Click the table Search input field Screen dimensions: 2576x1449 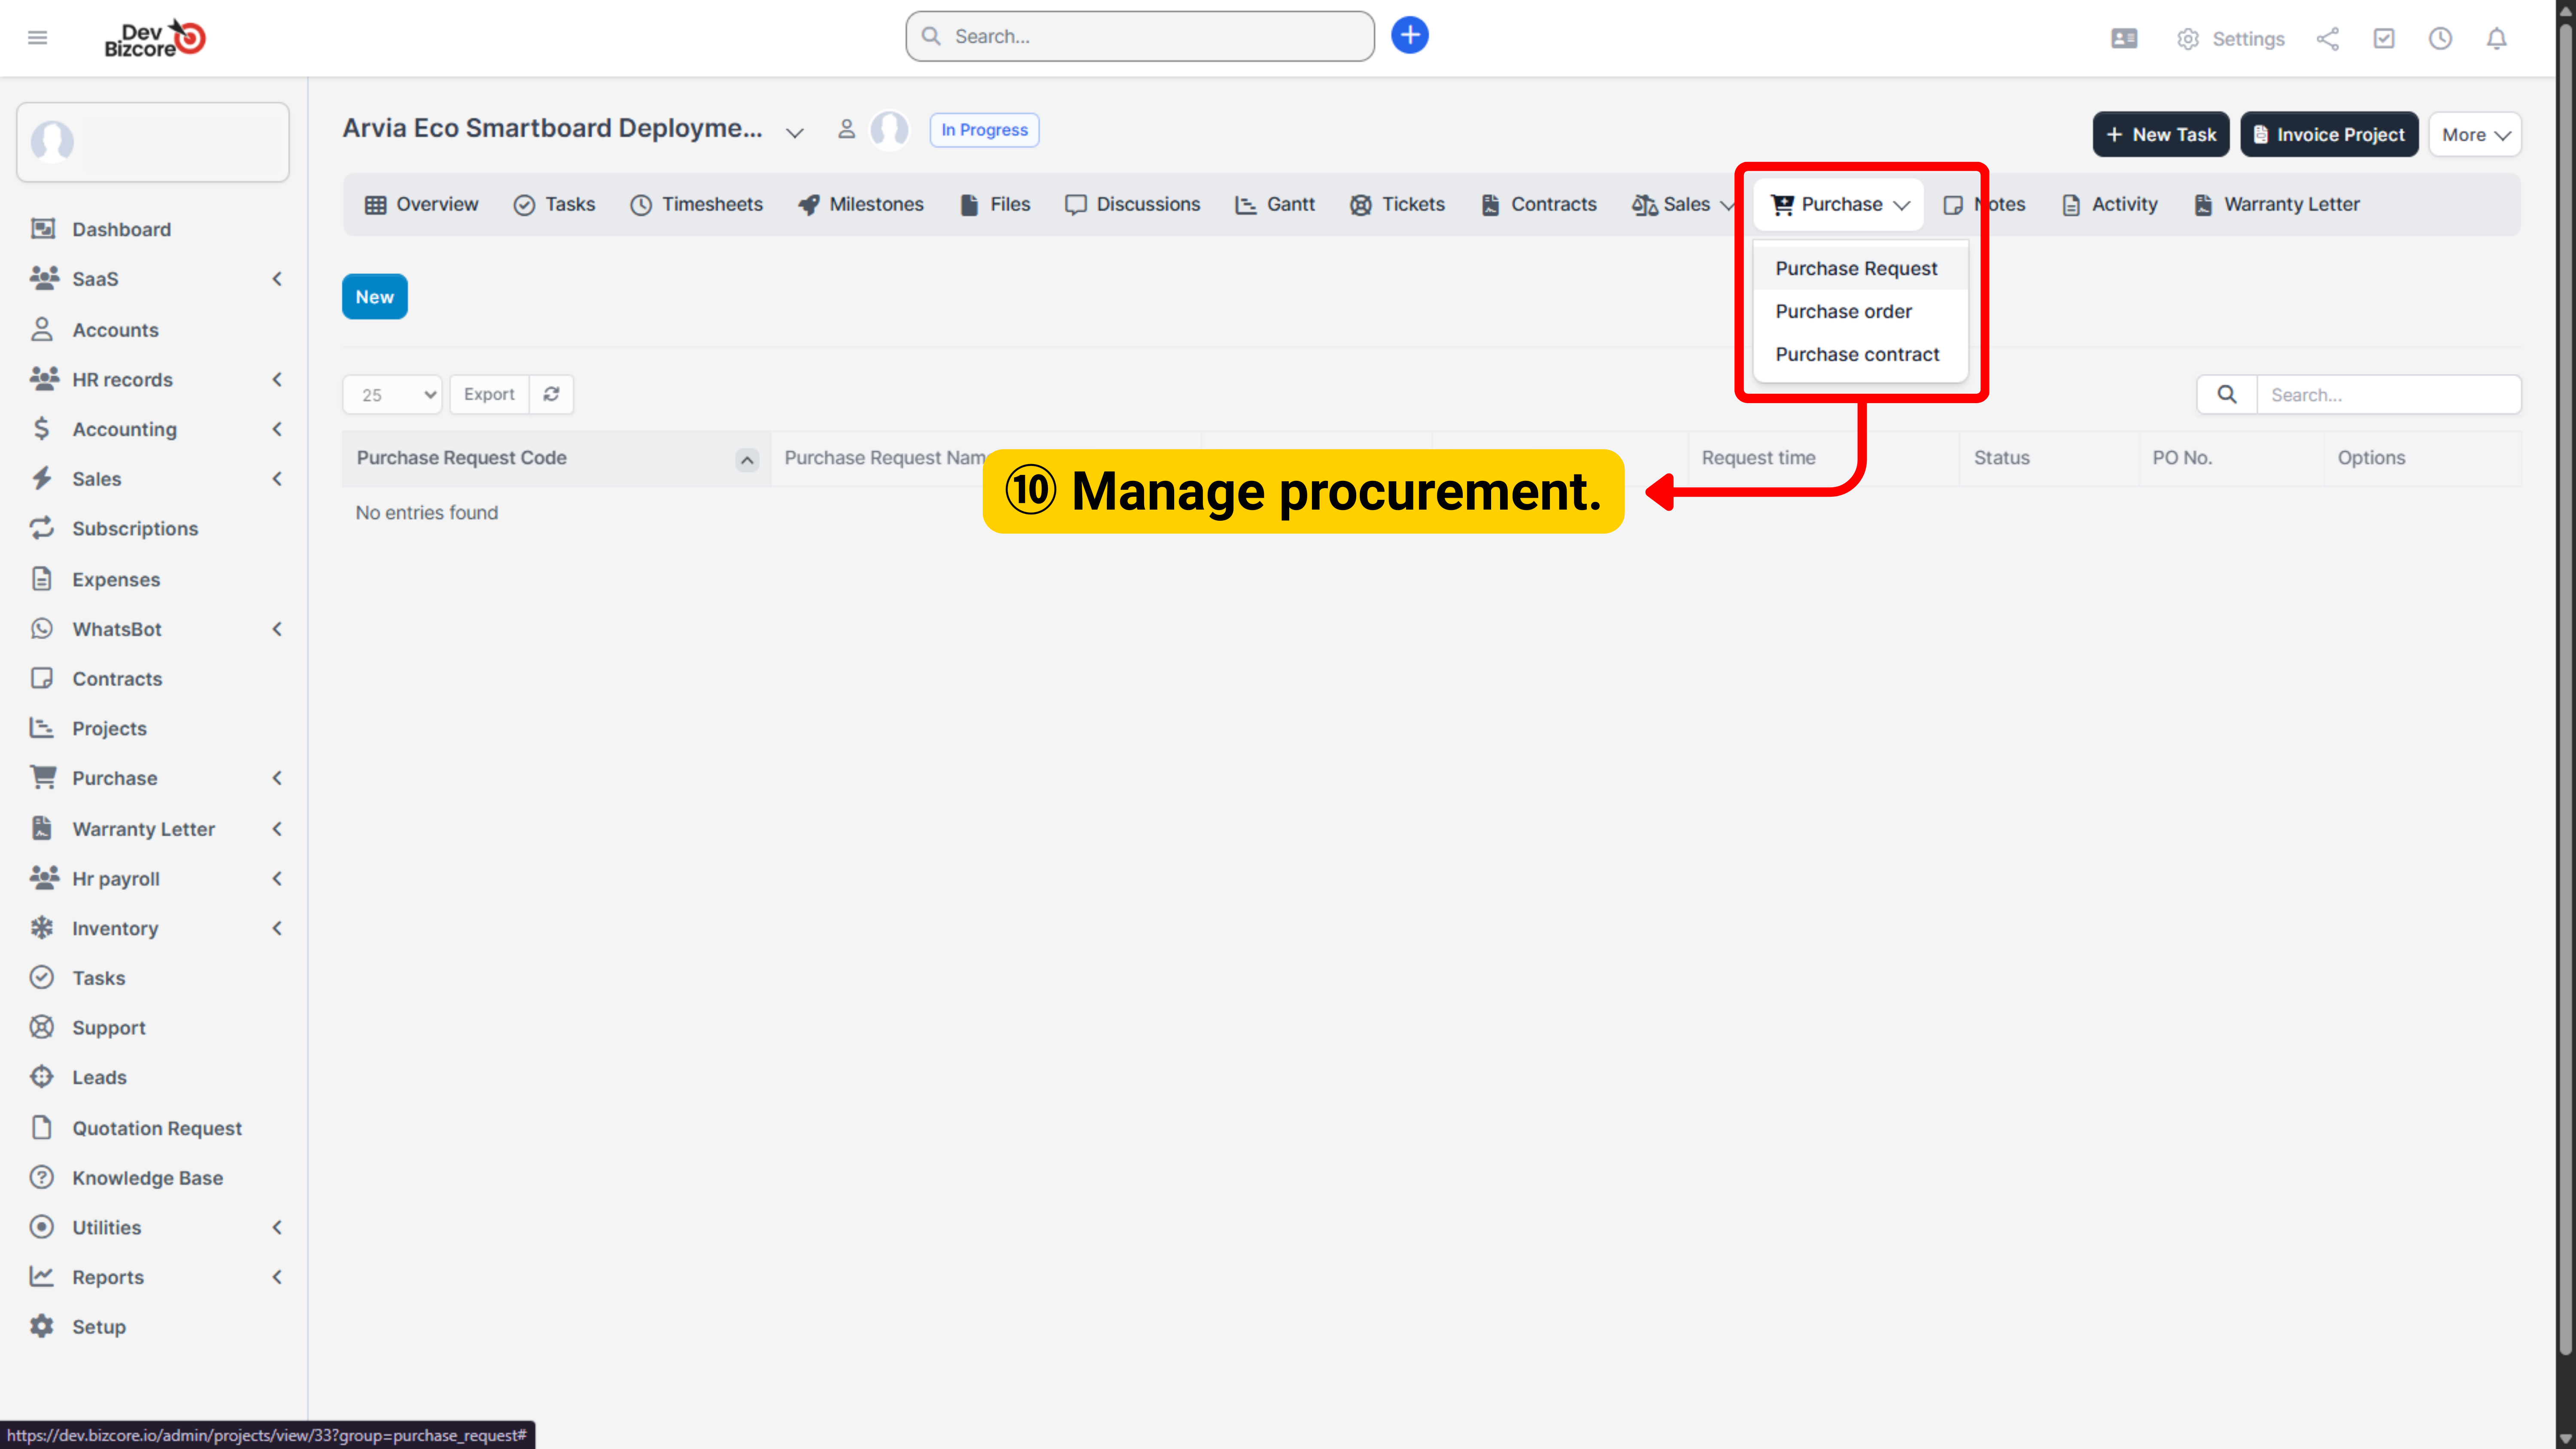[2387, 394]
